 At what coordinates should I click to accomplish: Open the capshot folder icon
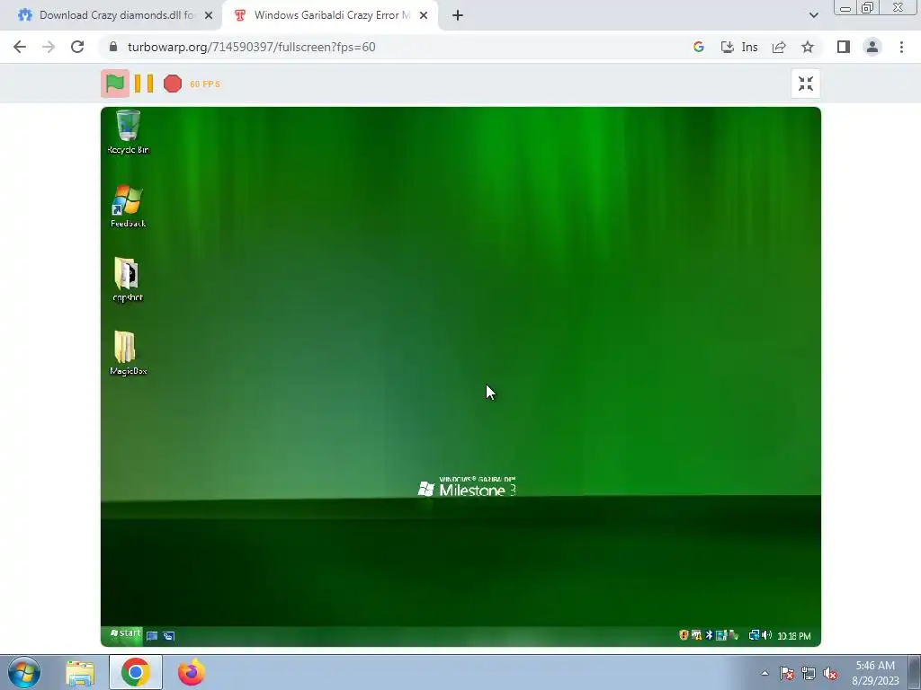tap(128, 280)
